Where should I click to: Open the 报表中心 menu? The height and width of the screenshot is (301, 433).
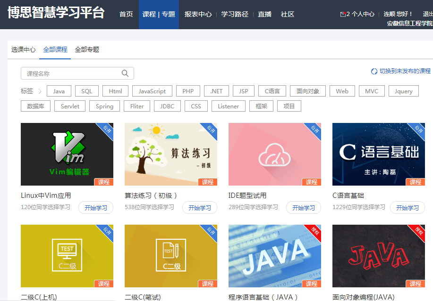[x=198, y=14]
